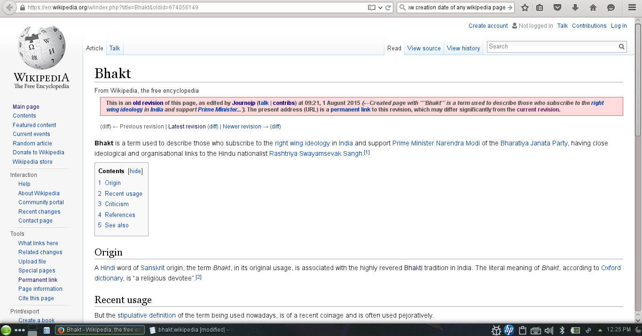Save page to Pocket

point(557,8)
